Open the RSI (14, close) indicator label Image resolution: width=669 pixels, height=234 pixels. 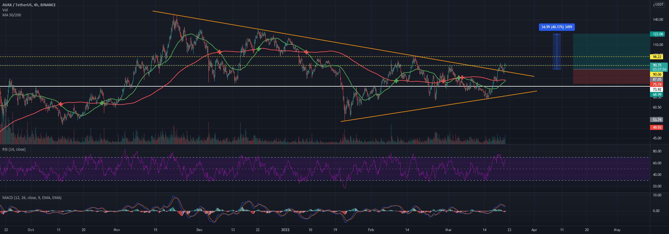14,149
